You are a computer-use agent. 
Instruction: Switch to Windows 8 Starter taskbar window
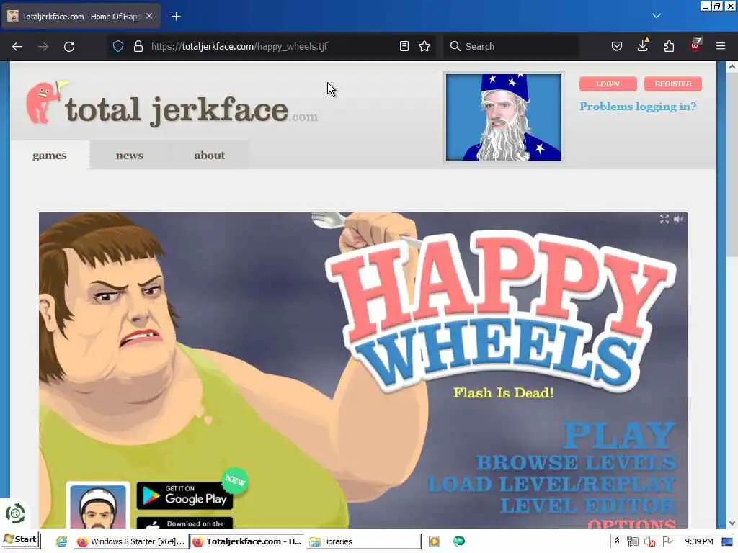coord(131,541)
